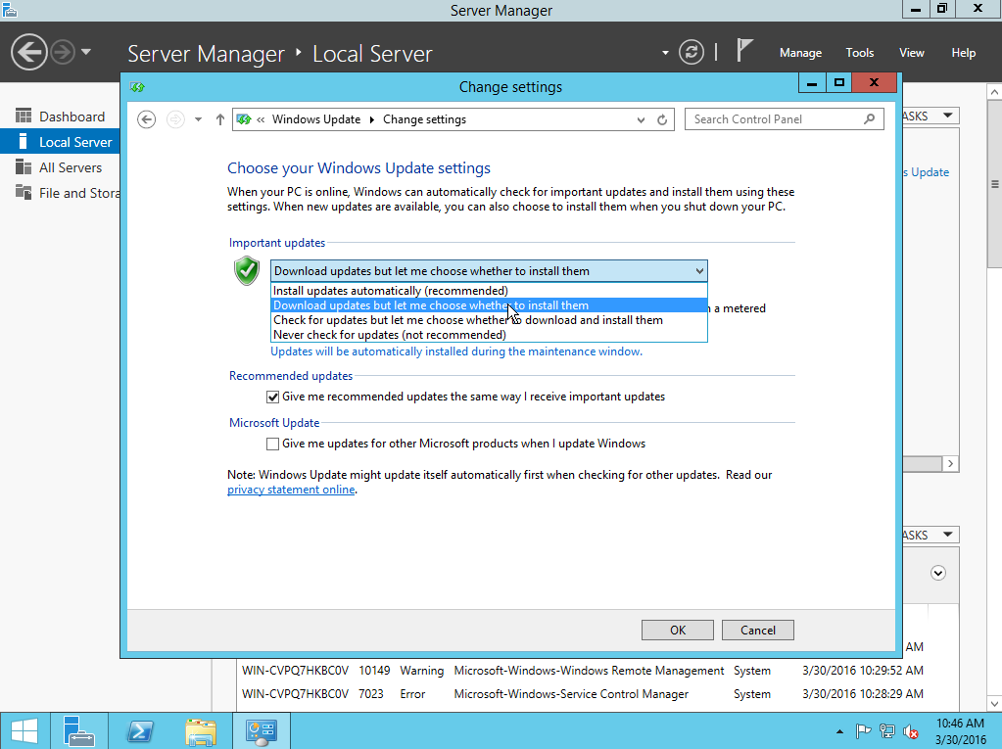Choose Check for updates but let me choose
This screenshot has height=749, width=1002.
489,320
